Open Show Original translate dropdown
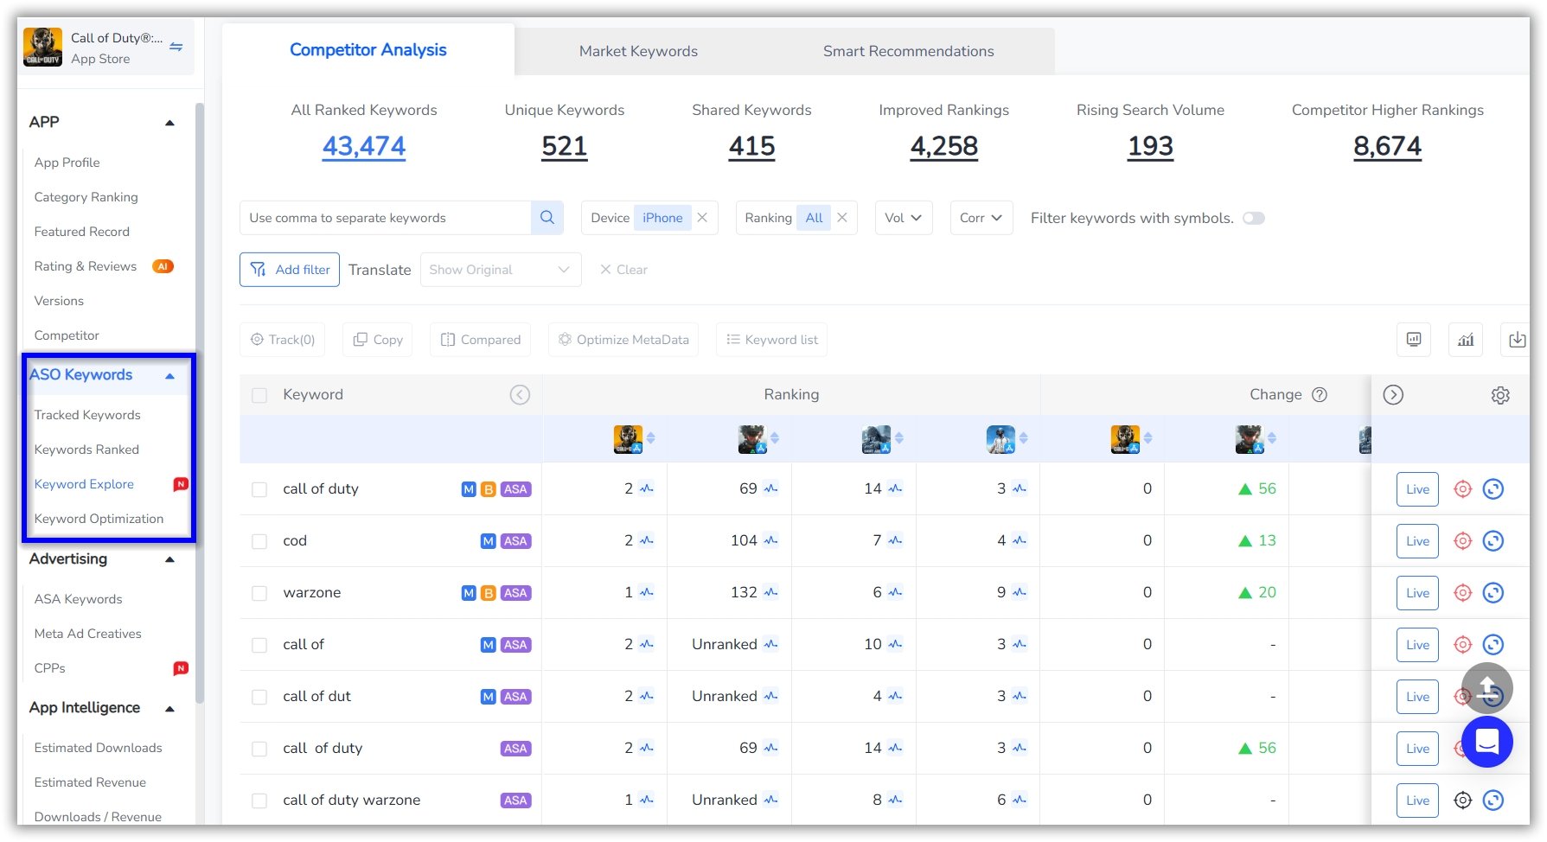Image resolution: width=1547 pixels, height=842 pixels. pyautogui.click(x=500, y=270)
